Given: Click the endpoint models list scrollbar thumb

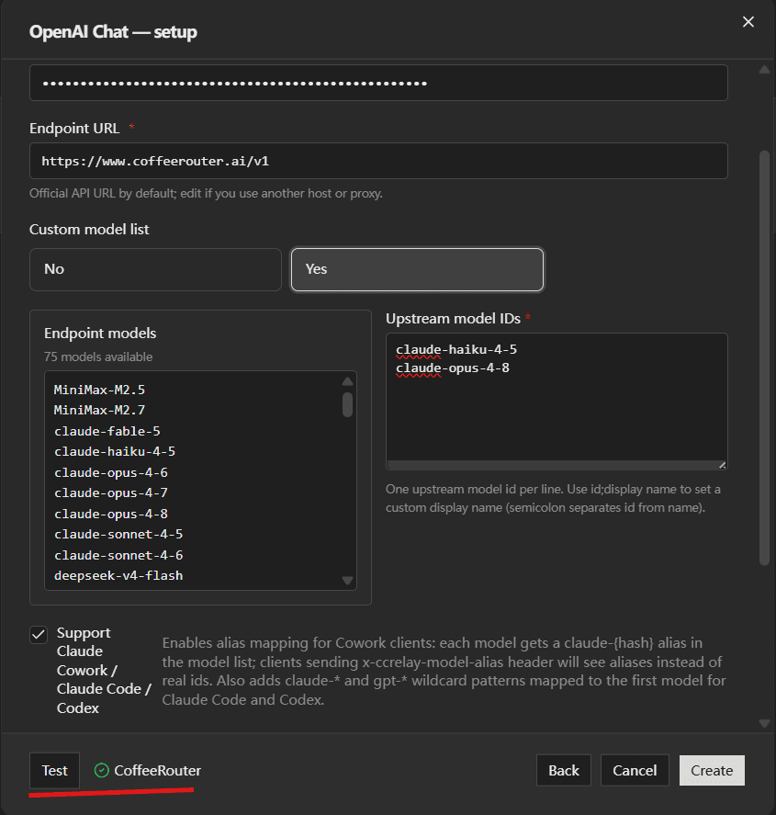Looking at the screenshot, I should click(347, 404).
